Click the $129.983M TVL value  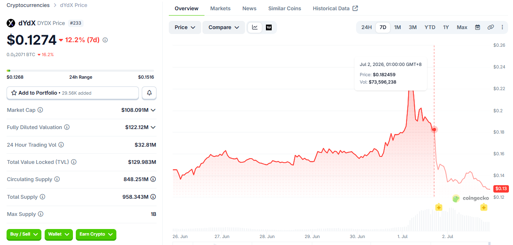(142, 162)
